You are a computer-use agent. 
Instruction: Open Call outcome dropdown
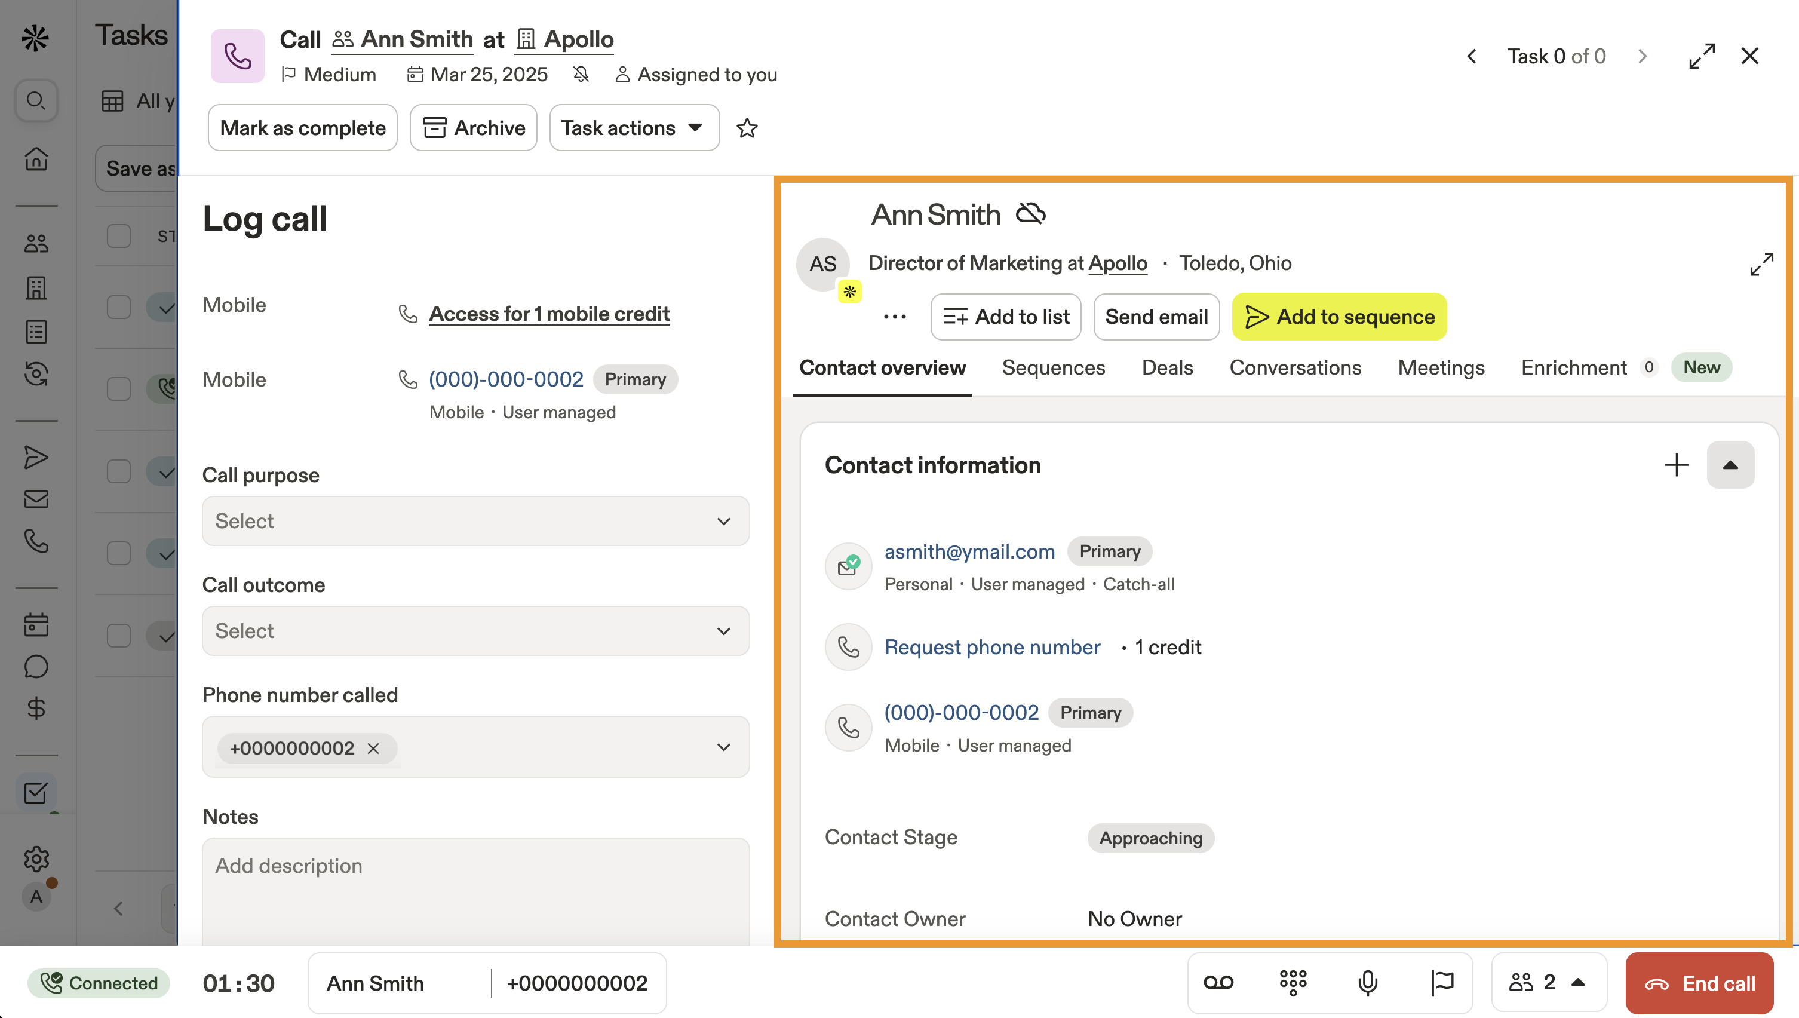475,631
